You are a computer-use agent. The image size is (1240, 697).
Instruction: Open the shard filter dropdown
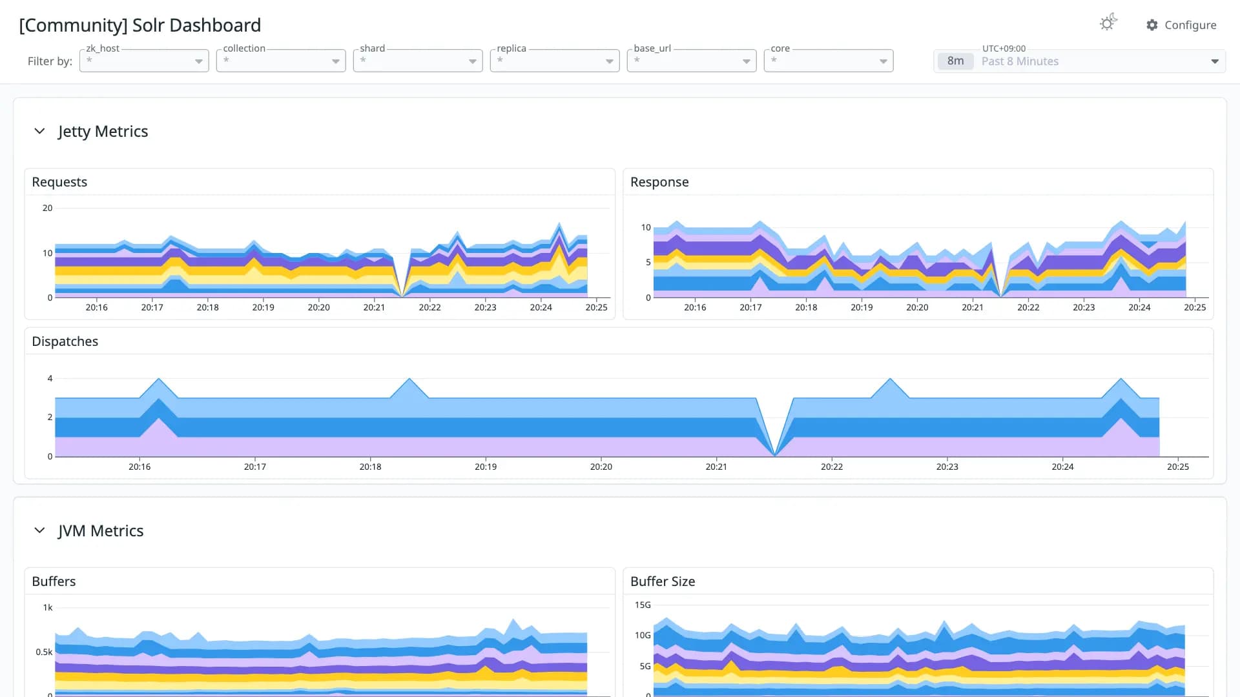[x=418, y=61]
